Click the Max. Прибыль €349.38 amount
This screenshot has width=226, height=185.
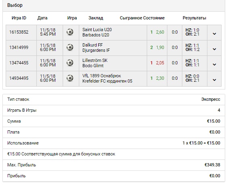click(x=212, y=165)
